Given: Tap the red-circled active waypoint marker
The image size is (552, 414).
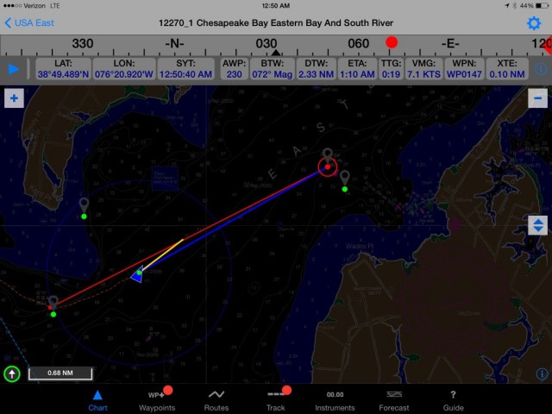Looking at the screenshot, I should pyautogui.click(x=327, y=166).
